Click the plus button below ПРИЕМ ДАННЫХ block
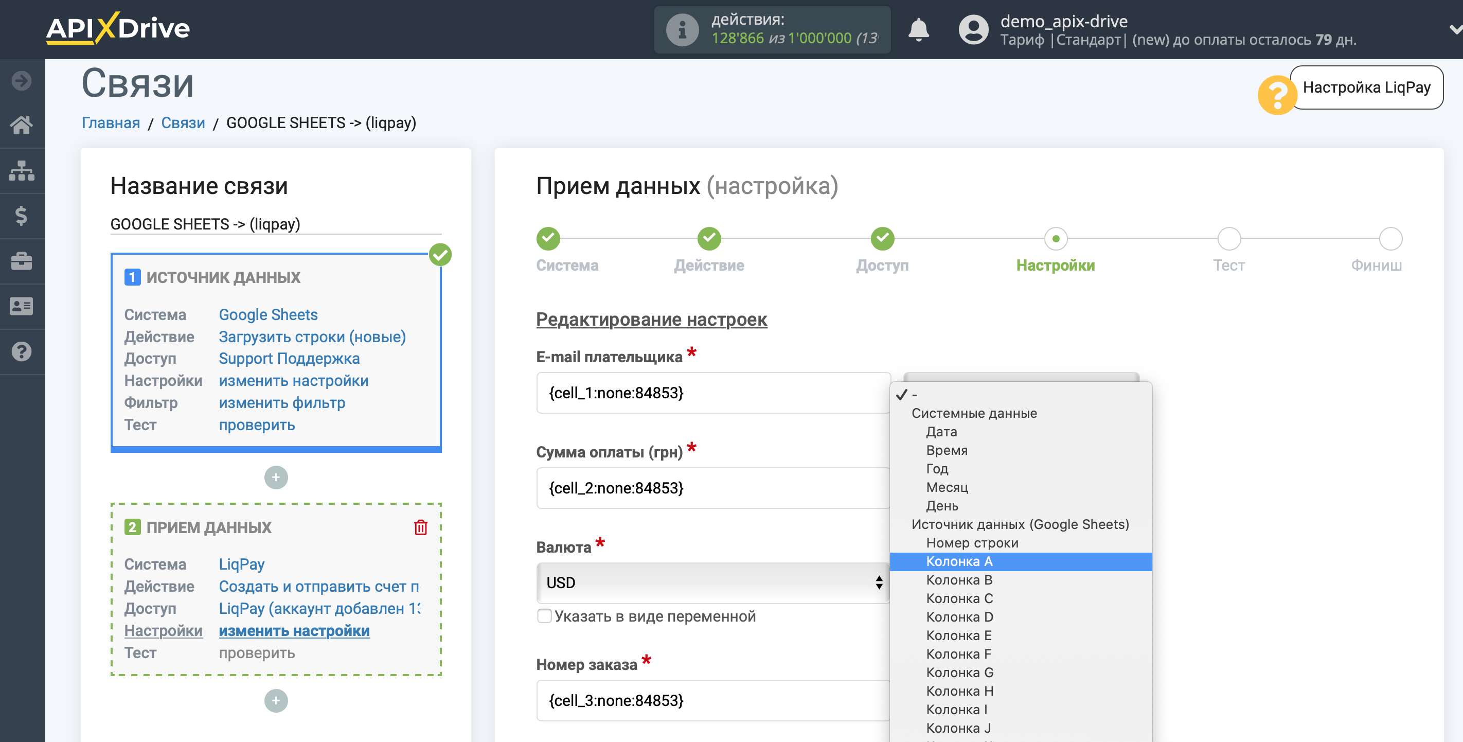 point(276,700)
